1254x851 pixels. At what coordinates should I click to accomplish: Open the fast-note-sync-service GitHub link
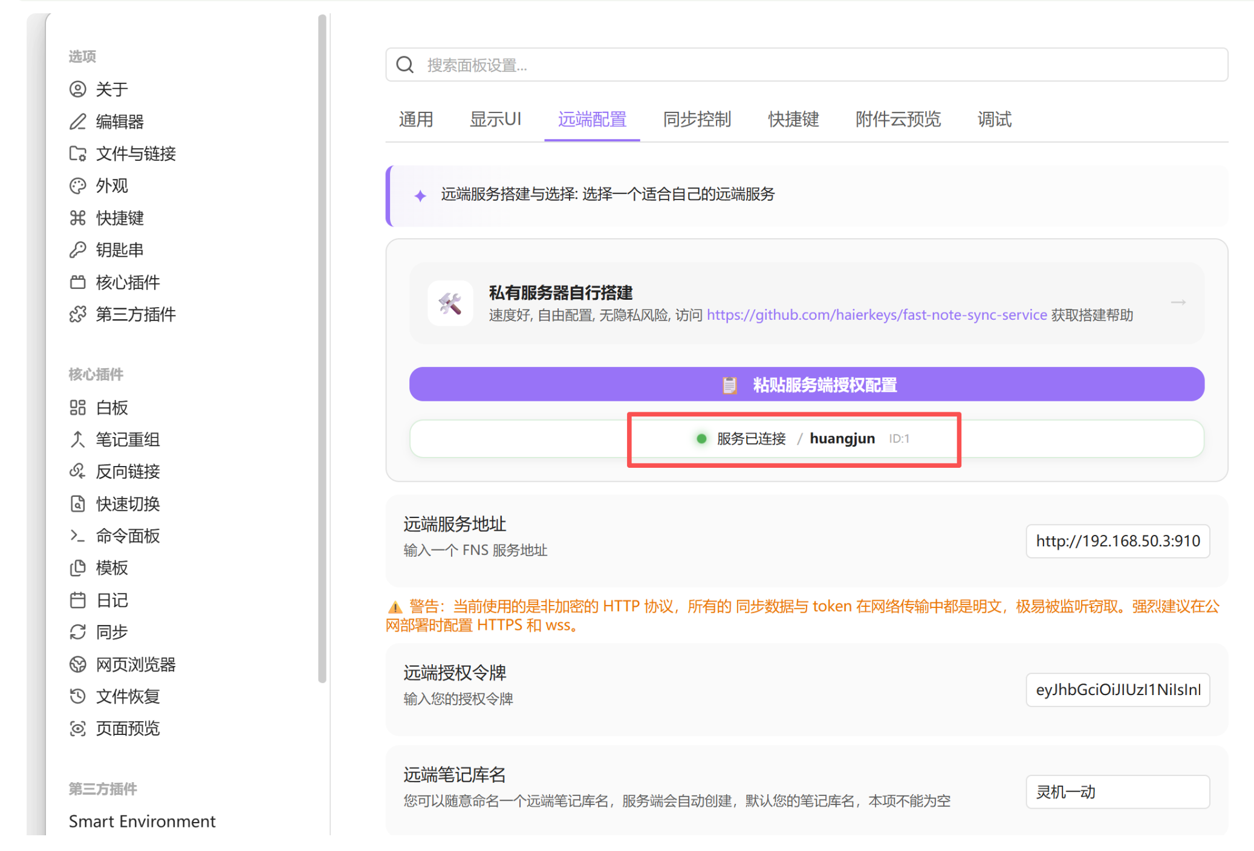coord(877,315)
